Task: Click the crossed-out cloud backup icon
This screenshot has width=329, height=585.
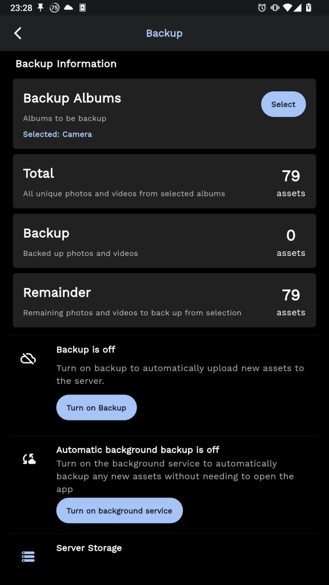Action: (28, 359)
